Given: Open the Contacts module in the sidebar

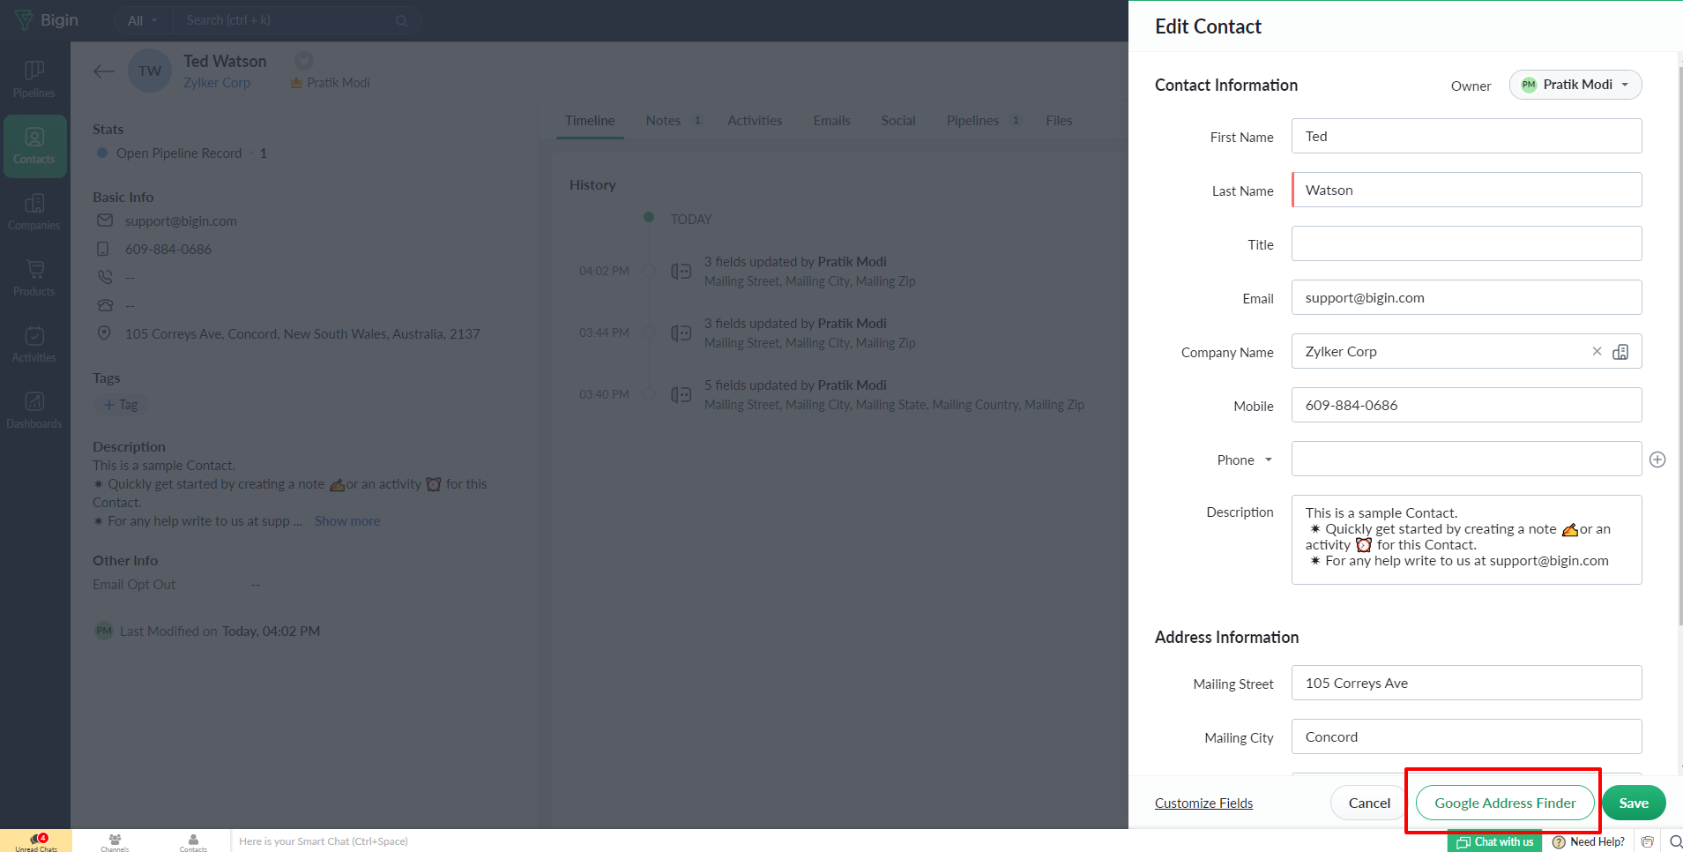Looking at the screenshot, I should (34, 146).
